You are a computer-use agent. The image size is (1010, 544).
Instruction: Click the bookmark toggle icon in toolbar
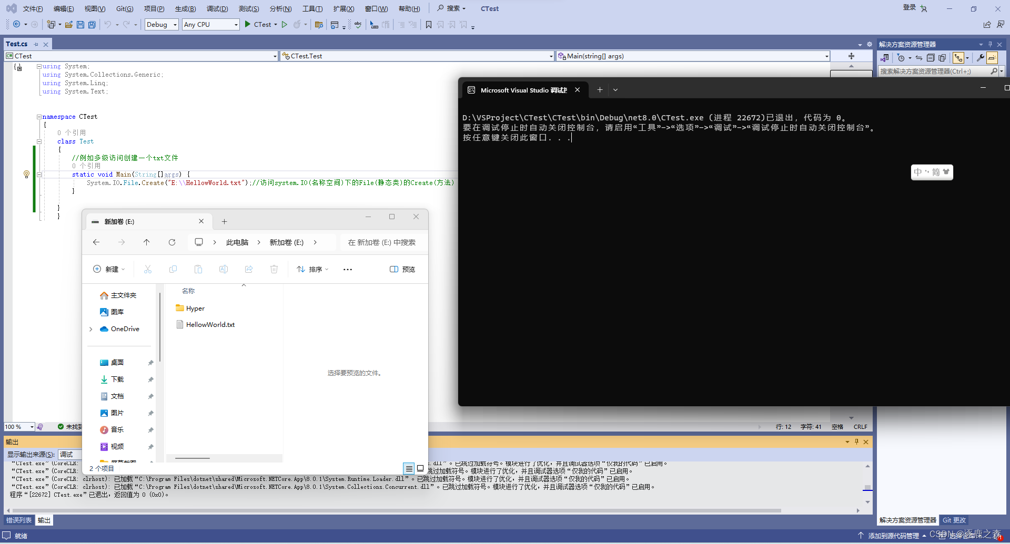(x=428, y=25)
